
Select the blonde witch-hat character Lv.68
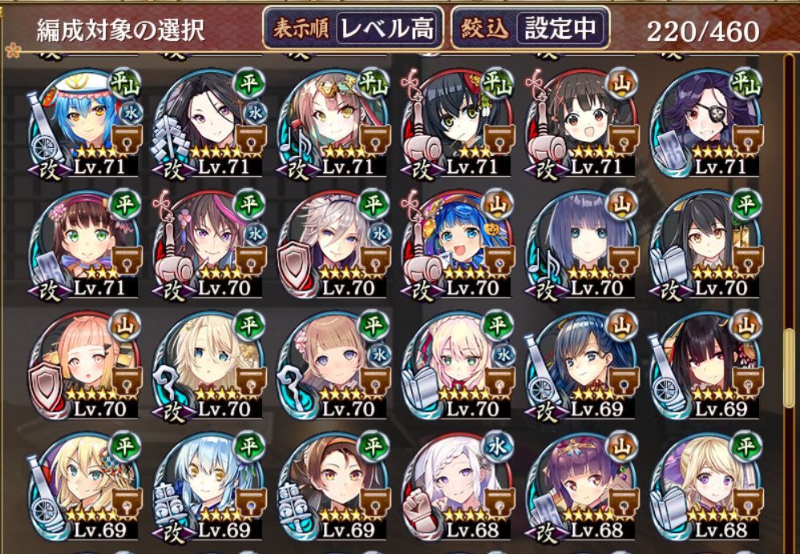click(706, 487)
